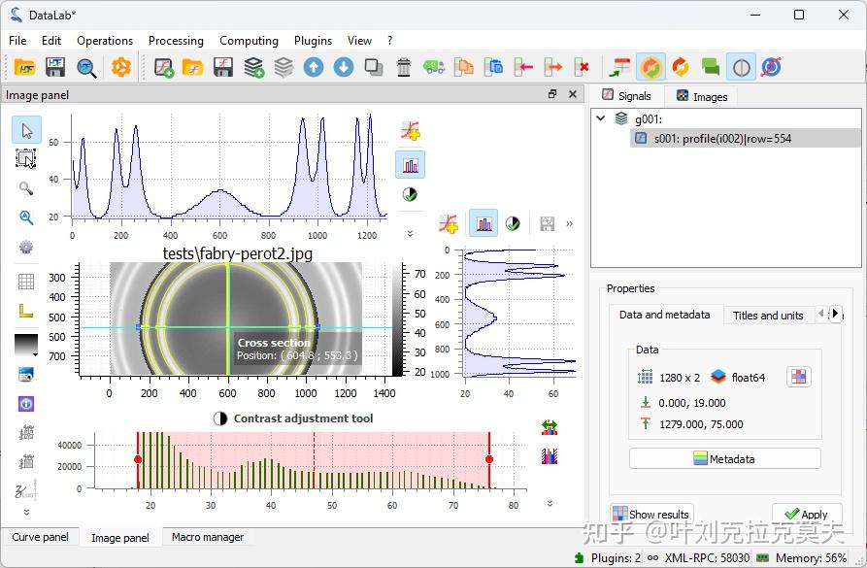Screen dimensions: 867x568
Task: Click grayed save icon in Y cross section
Action: [x=547, y=223]
